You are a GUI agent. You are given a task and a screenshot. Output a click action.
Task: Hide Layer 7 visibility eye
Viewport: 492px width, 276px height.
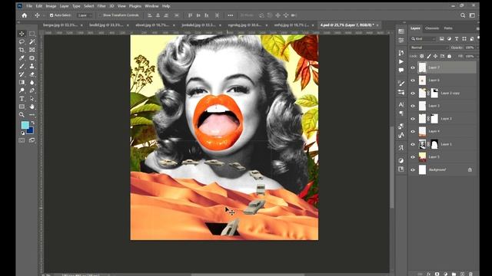(413, 67)
